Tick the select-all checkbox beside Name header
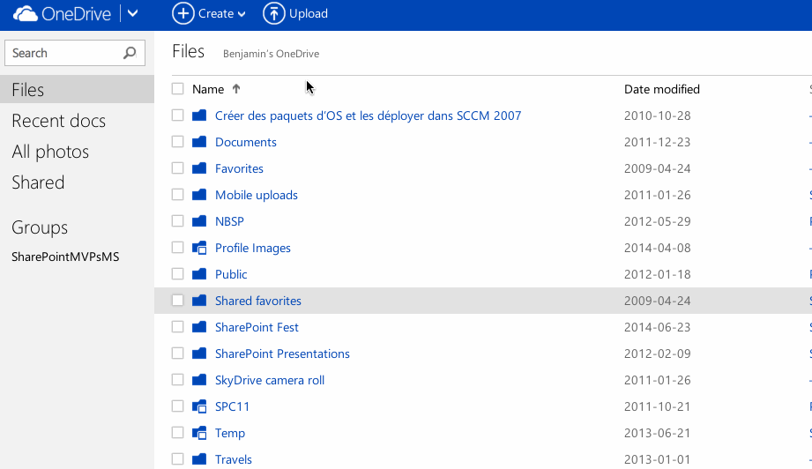Image resolution: width=812 pixels, height=469 pixels. 178,89
